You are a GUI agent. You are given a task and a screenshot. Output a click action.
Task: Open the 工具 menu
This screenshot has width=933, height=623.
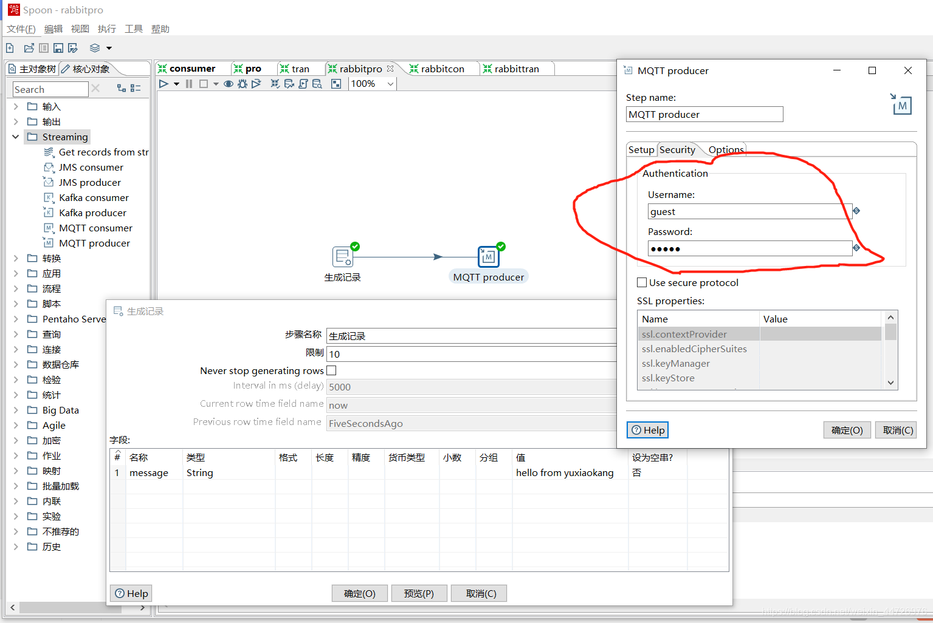click(134, 29)
